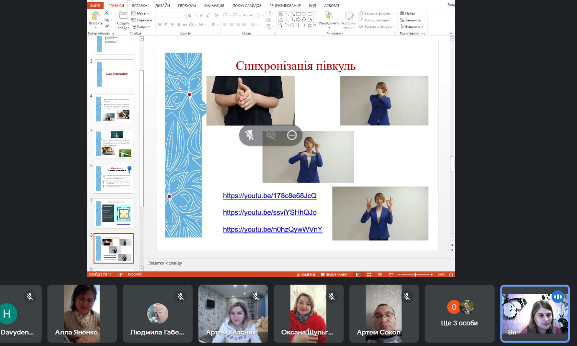Screen dimensions: 577x346
Task: Open the font size combo box
Action: pos(192,15)
